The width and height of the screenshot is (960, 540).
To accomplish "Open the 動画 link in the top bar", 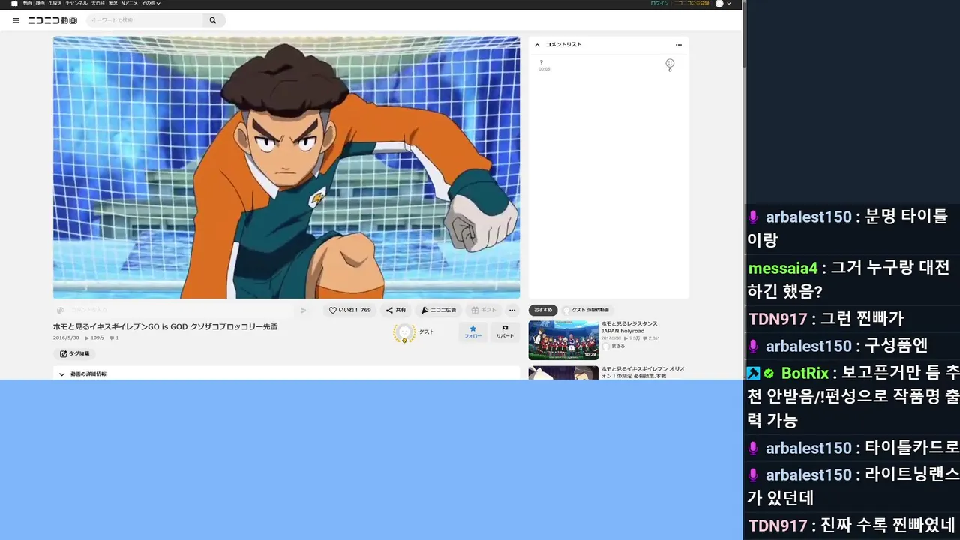I will (x=27, y=3).
